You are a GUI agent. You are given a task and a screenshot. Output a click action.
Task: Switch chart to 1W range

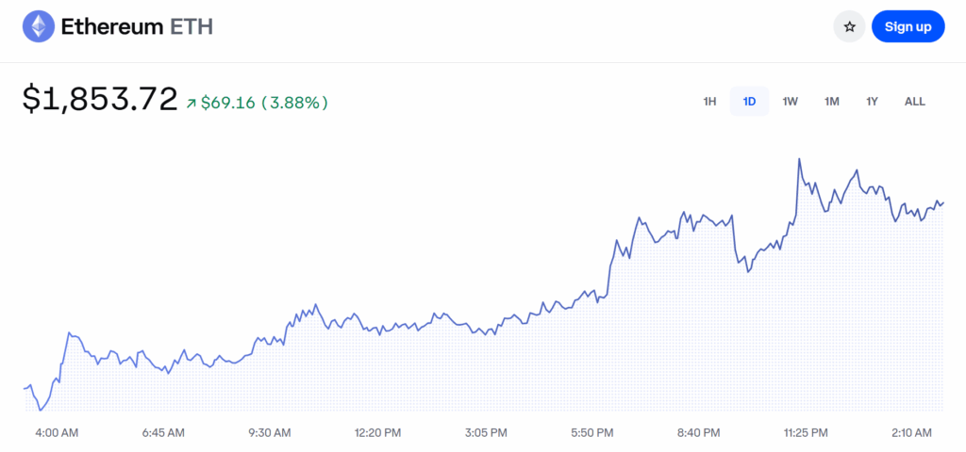790,102
